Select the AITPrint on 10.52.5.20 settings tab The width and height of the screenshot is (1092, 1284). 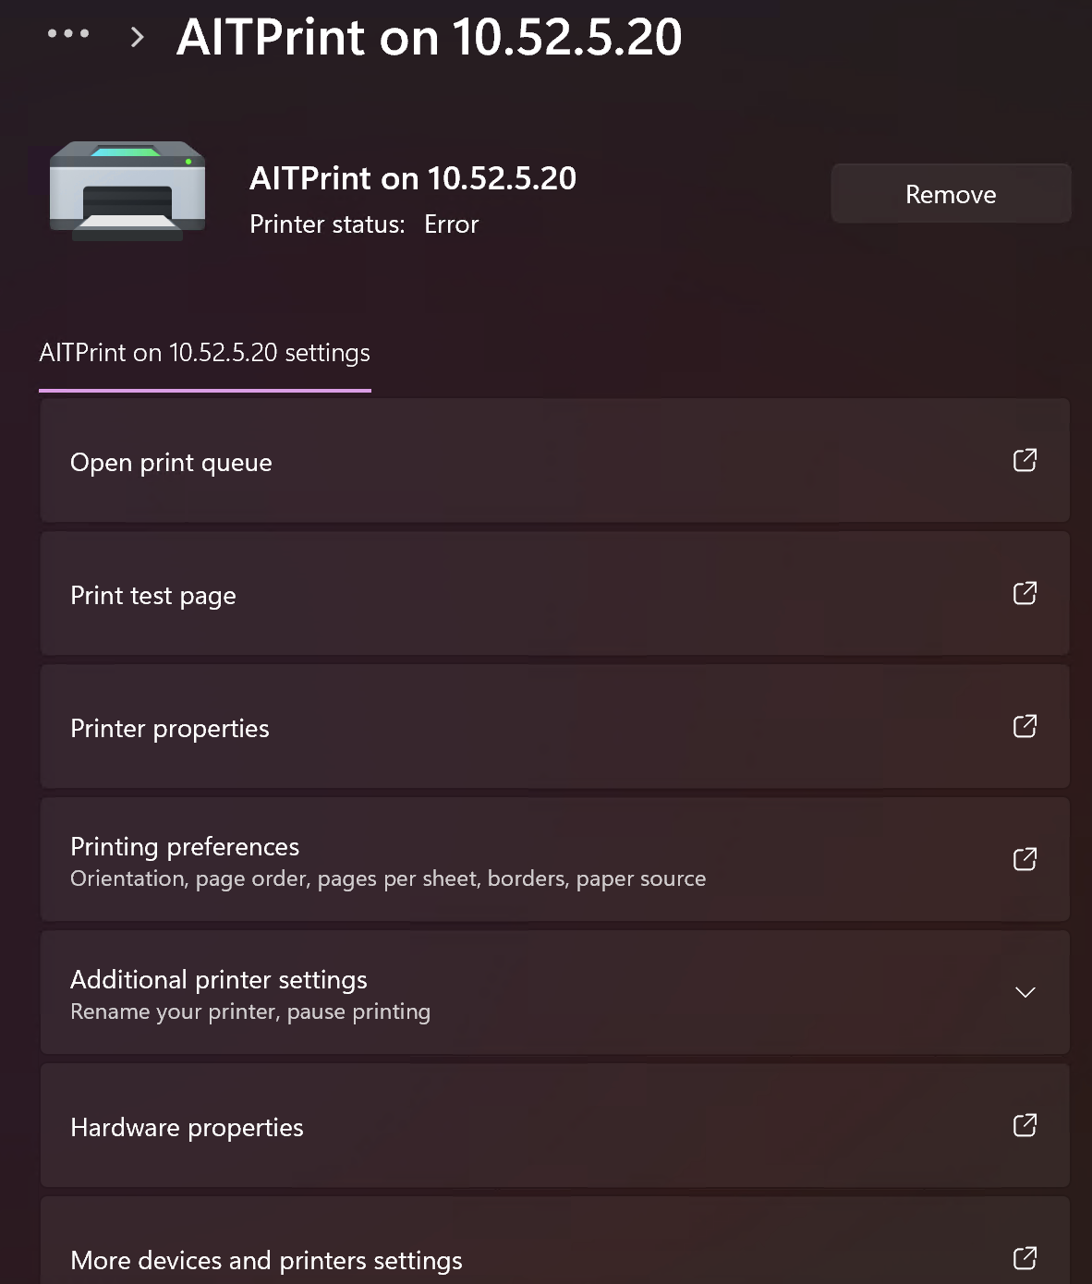click(204, 353)
